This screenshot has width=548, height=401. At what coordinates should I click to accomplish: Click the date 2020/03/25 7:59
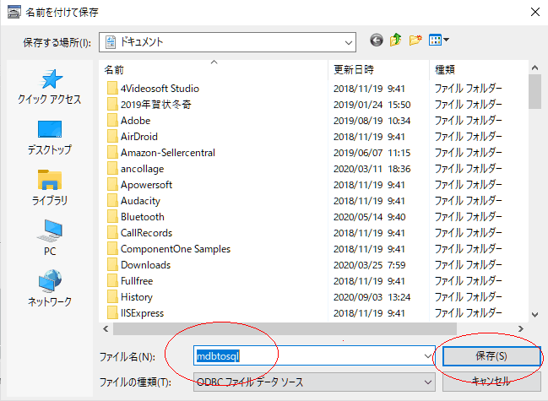(369, 265)
